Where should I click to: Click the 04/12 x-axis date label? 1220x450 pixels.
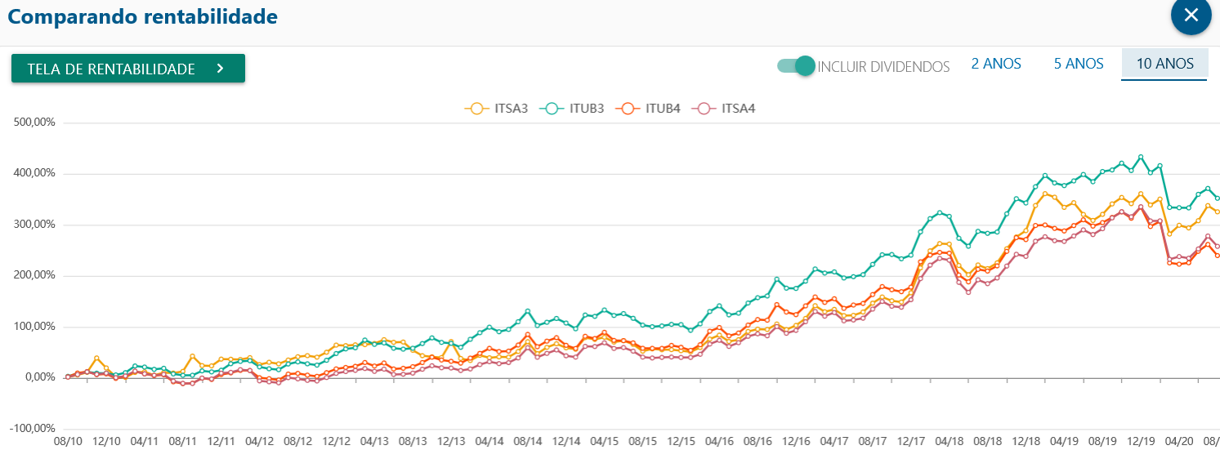[259, 441]
